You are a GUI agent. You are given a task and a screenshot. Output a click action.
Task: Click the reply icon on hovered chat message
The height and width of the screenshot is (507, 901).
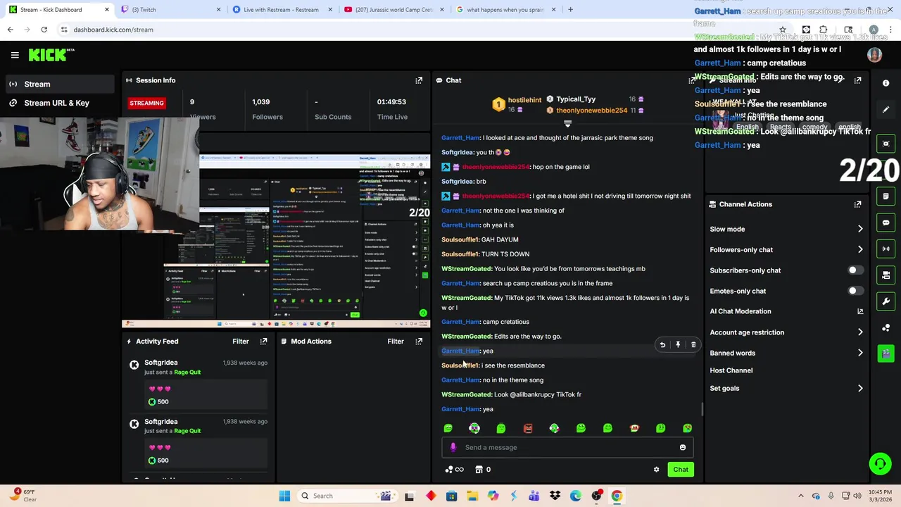click(x=662, y=345)
